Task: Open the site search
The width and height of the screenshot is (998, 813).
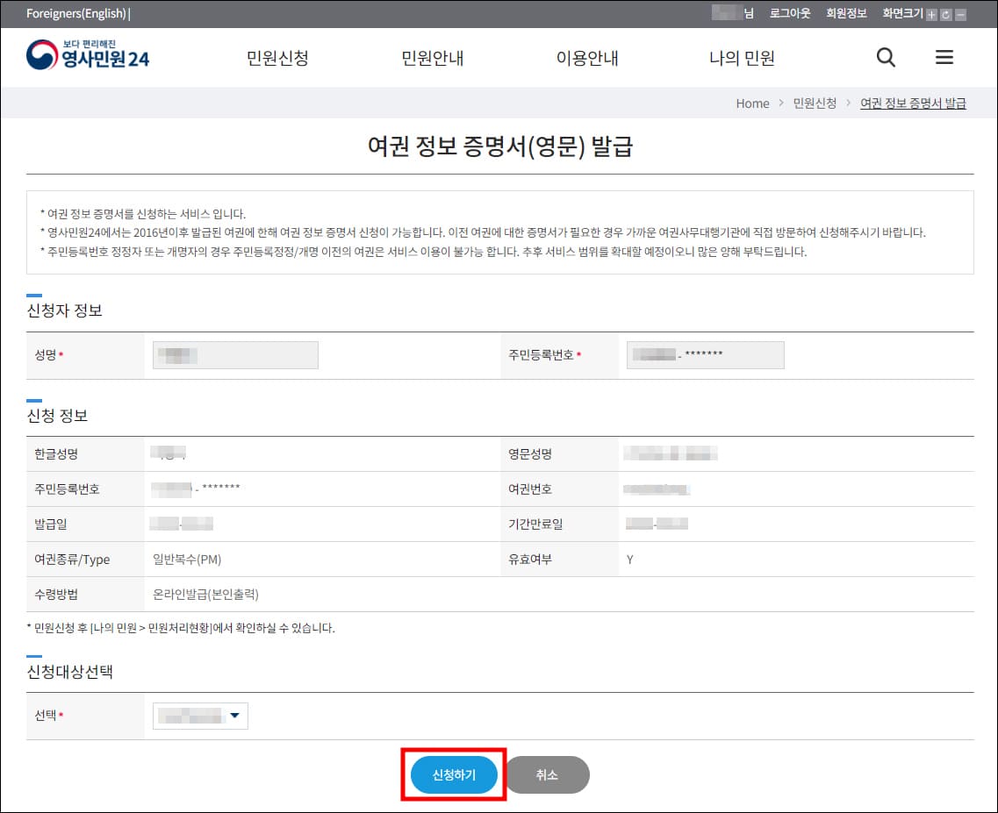Action: [885, 56]
